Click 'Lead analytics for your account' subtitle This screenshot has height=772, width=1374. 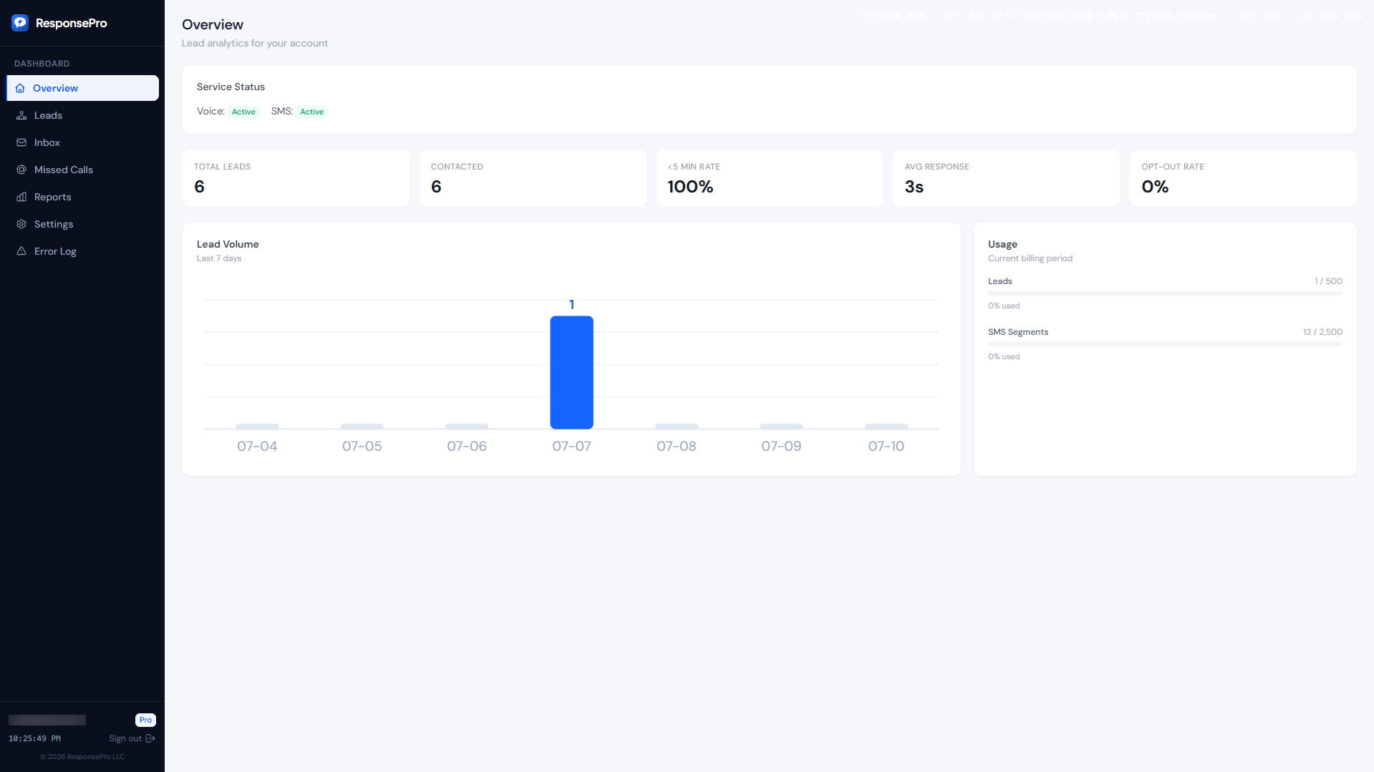[255, 43]
